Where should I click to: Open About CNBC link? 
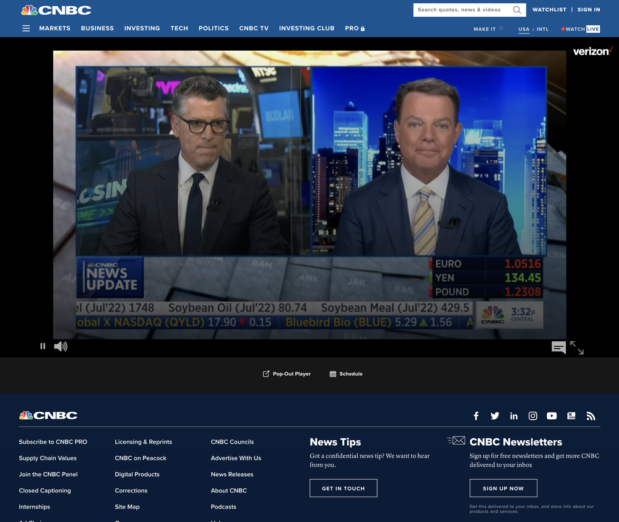point(228,490)
